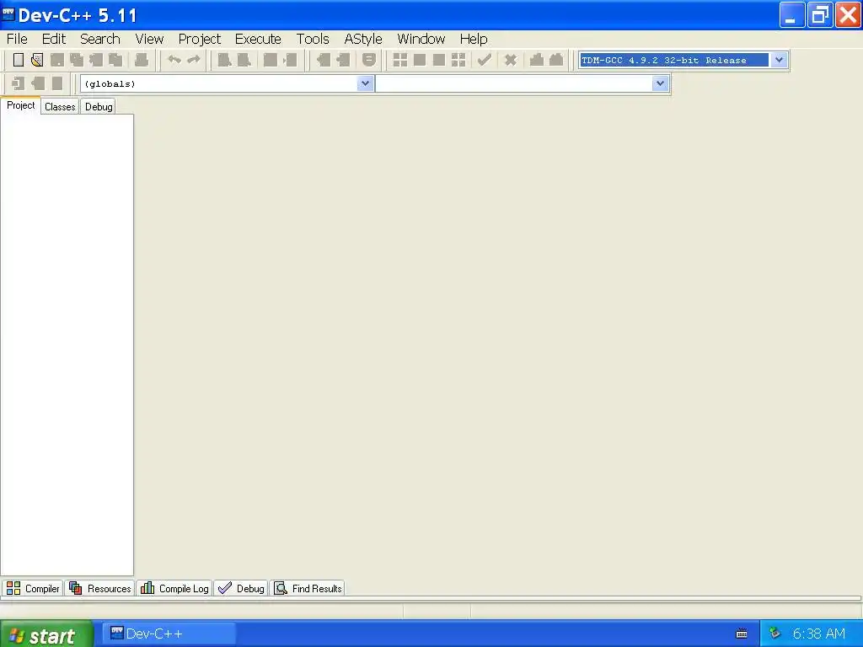Click the keyboard icon in system tray
Screen dimensions: 863x647
coord(742,634)
